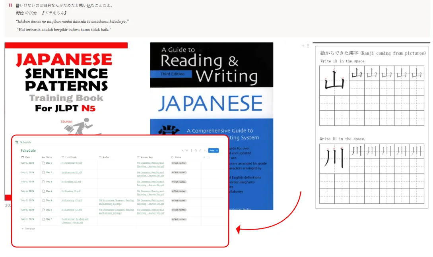Open the view settings sliders icon
The width and height of the screenshot is (433, 257).
click(x=205, y=151)
